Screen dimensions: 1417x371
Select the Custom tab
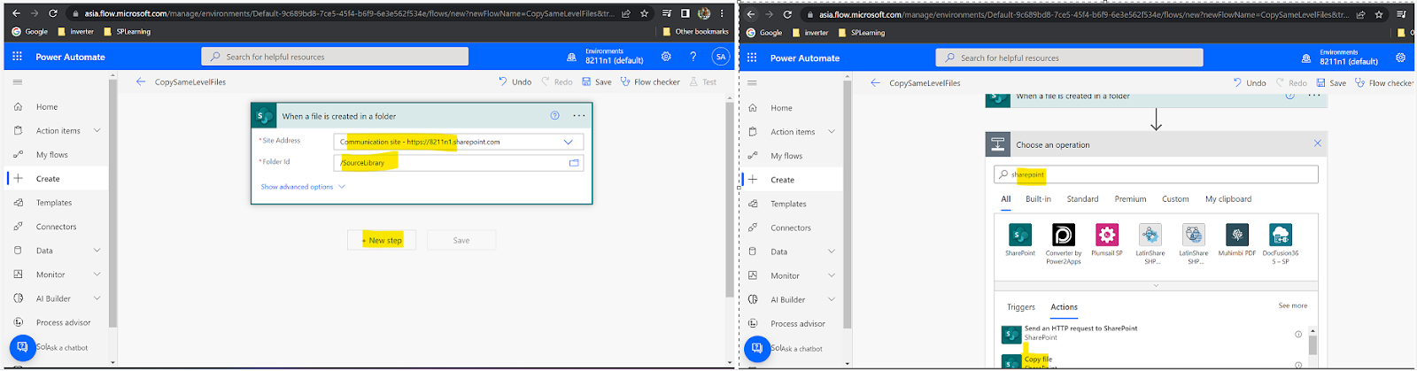click(1175, 199)
